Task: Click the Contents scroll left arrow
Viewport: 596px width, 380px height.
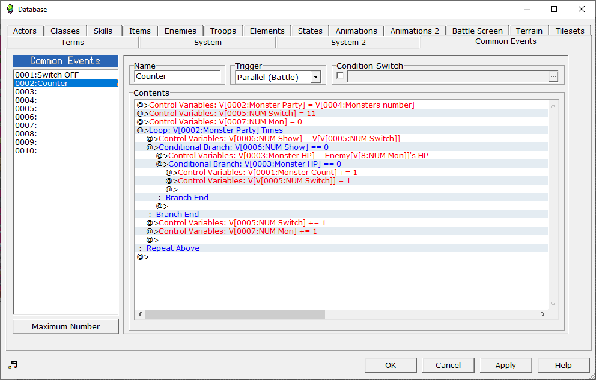Action: 140,314
